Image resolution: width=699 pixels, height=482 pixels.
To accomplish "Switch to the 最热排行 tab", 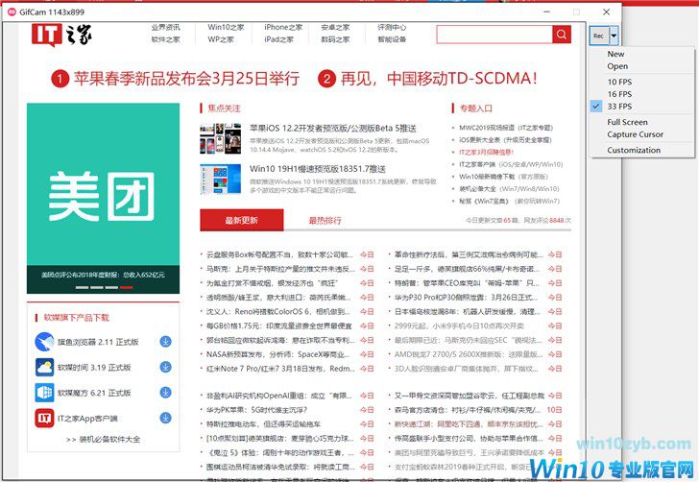I will 325,220.
